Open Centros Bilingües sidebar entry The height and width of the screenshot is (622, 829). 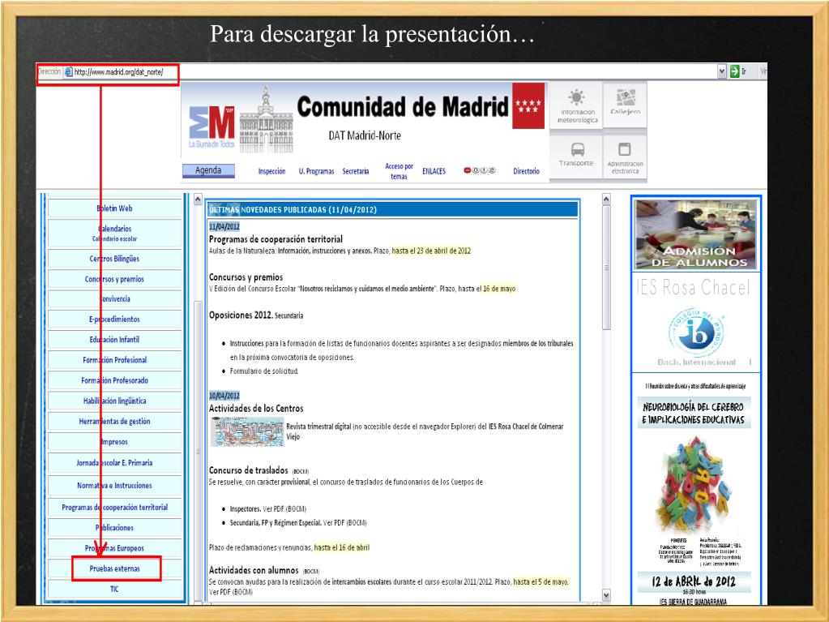(115, 259)
